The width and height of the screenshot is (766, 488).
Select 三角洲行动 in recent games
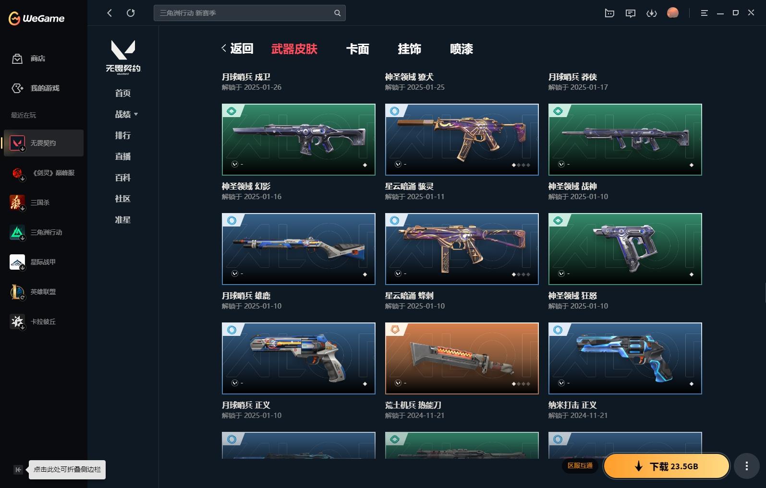click(x=43, y=232)
